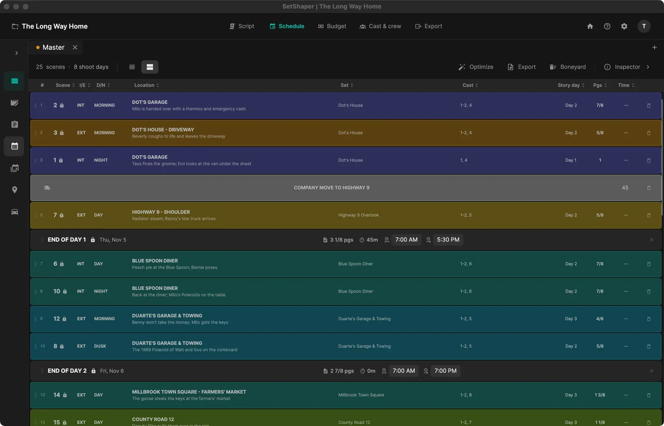Switch to expanded strip view
The image size is (664, 426).
pos(150,67)
